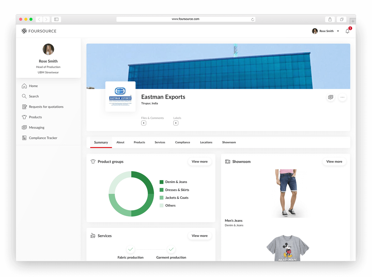Open the Compliance Tracker
372x277 pixels.
[x=43, y=138]
